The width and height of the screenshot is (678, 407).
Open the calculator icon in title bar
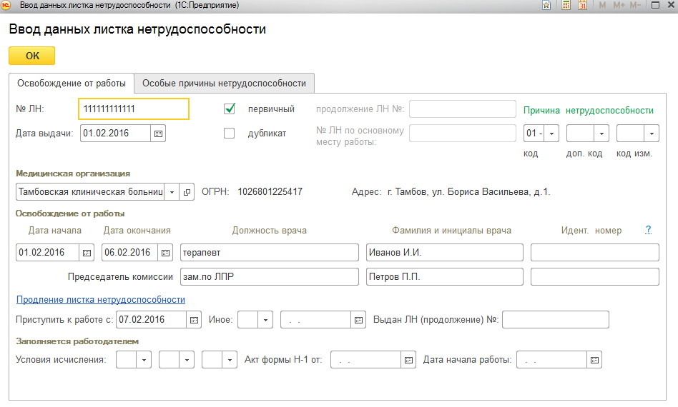[x=566, y=5]
